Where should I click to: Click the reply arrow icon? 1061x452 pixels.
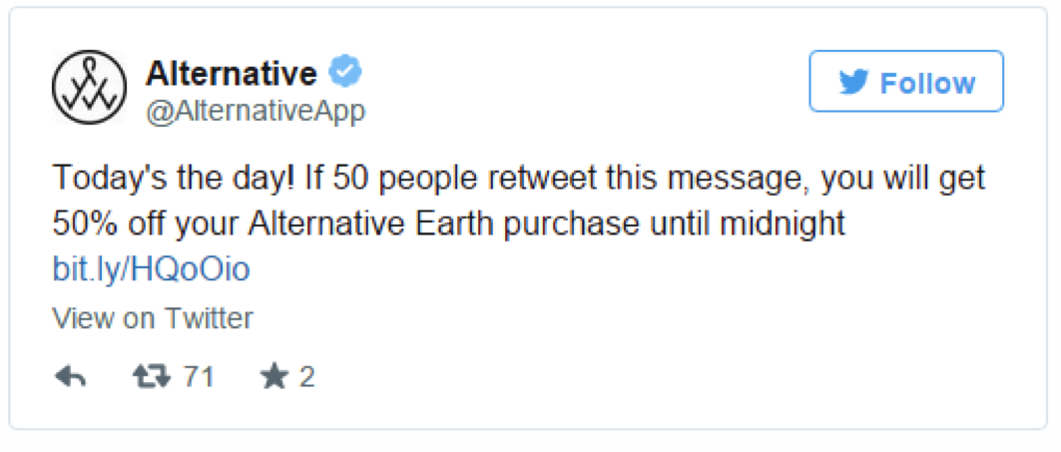point(70,376)
